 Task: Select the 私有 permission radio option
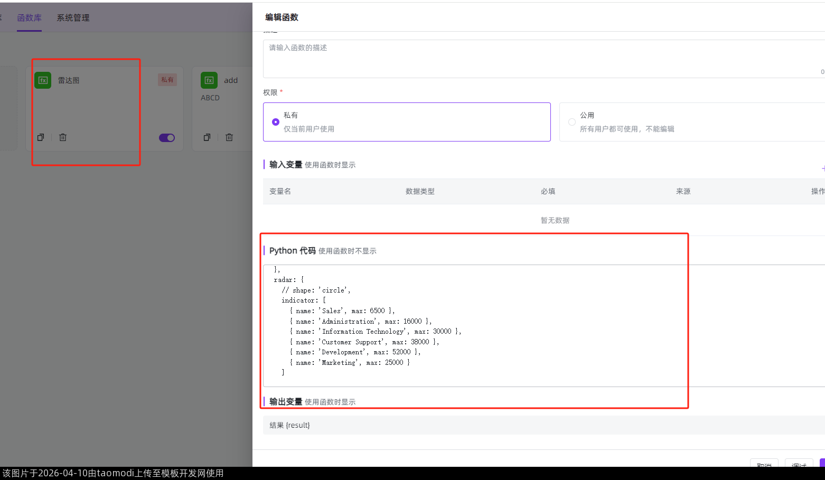[x=276, y=122]
